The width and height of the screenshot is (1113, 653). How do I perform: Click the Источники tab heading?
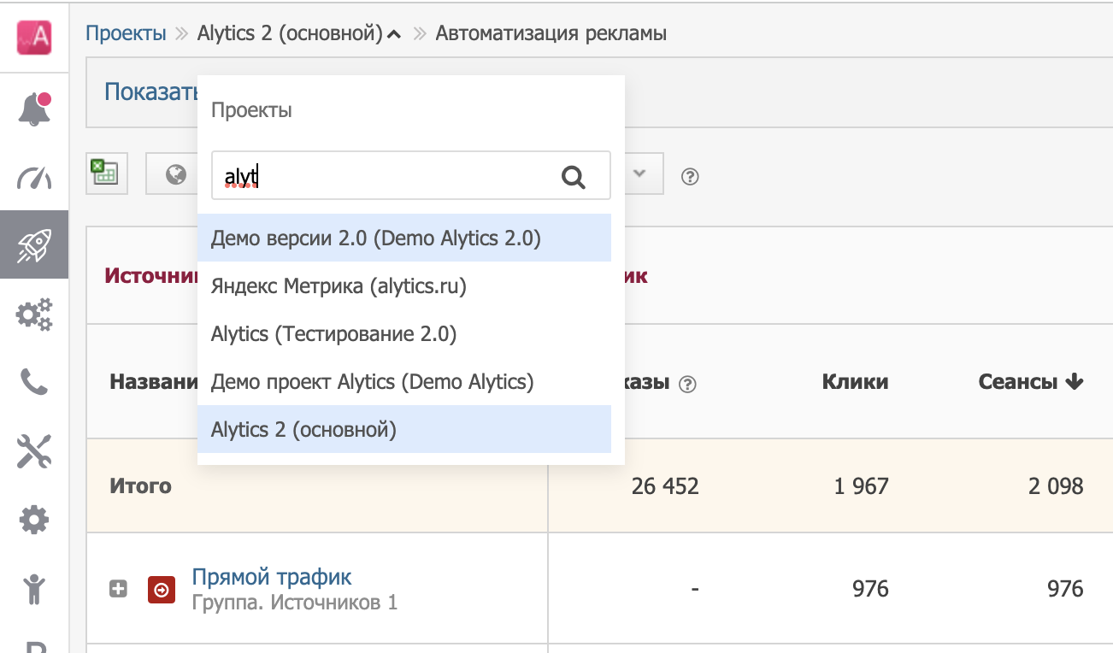click(150, 275)
